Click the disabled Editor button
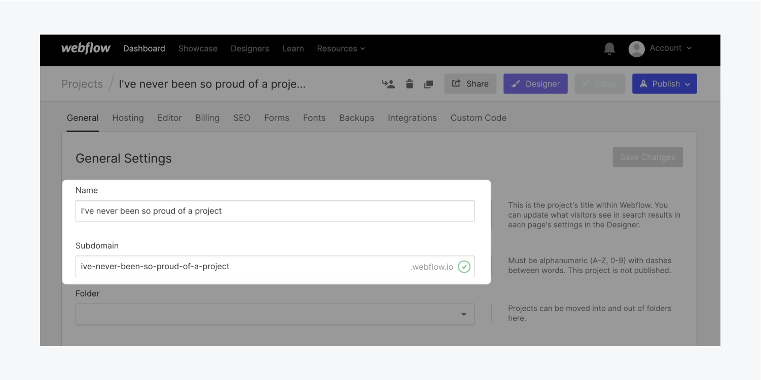The width and height of the screenshot is (761, 380). coord(600,84)
